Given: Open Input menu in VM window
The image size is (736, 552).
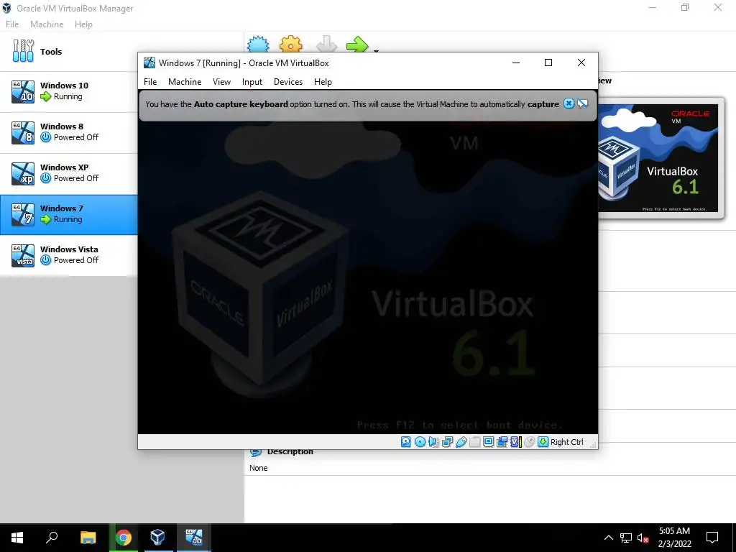Looking at the screenshot, I should [252, 82].
